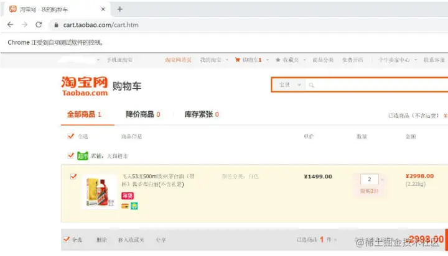This screenshot has height=256, width=448.
Task: Go to 淘宝网首页
Action: point(178,60)
